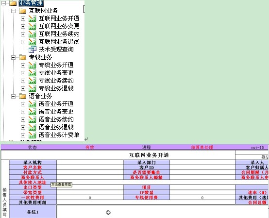Image resolution: width=269 pixels, height=218 pixels.
Task: Click the 有效 status header text
Action: tap(90, 147)
